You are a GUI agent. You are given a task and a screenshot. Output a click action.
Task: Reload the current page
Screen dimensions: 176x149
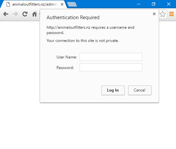click(x=25, y=14)
